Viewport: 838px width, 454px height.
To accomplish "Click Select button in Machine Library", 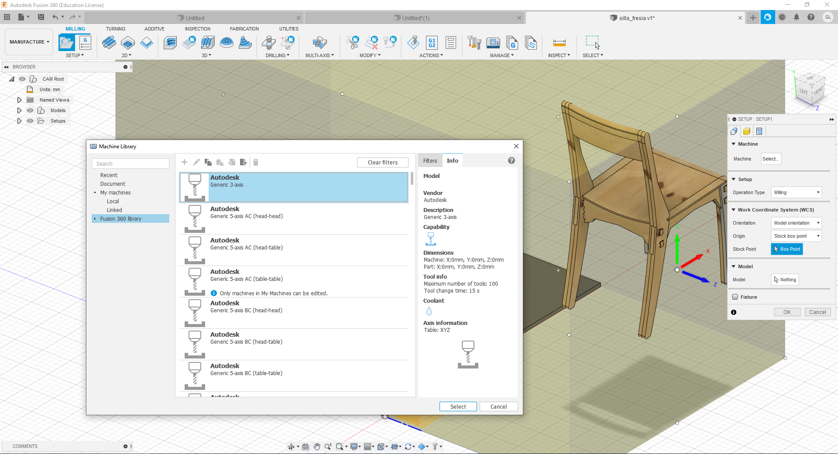I will [458, 406].
